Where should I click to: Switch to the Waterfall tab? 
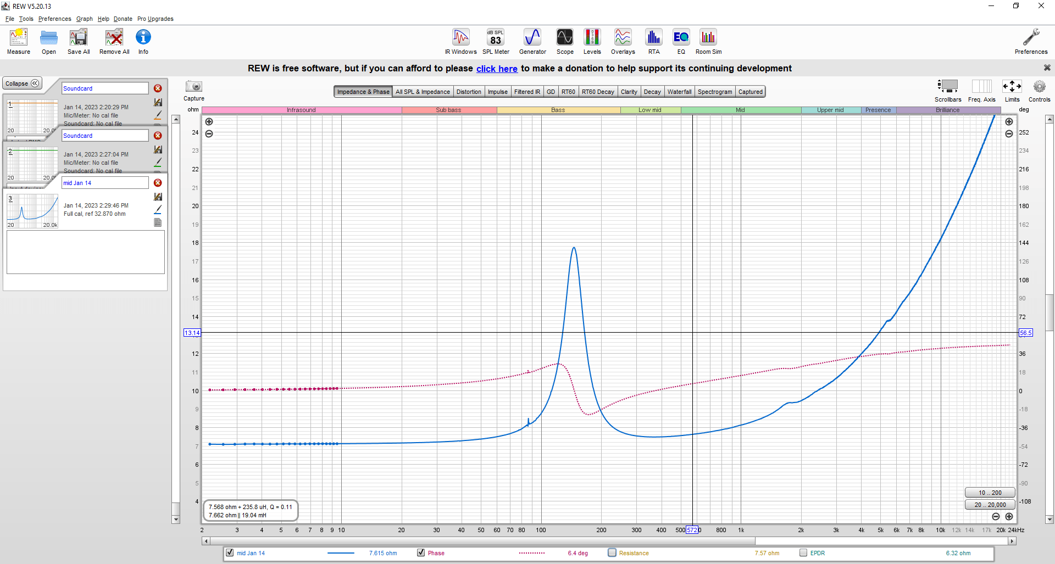pyautogui.click(x=679, y=92)
